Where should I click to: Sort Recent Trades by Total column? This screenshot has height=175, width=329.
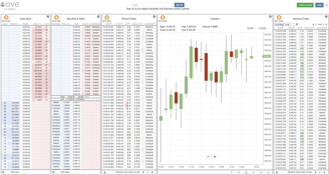pyautogui.click(x=138, y=24)
